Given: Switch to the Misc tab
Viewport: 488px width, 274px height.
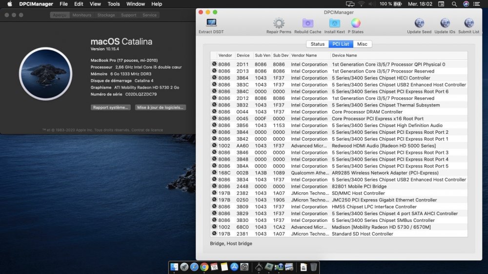Looking at the screenshot, I should pos(362,44).
